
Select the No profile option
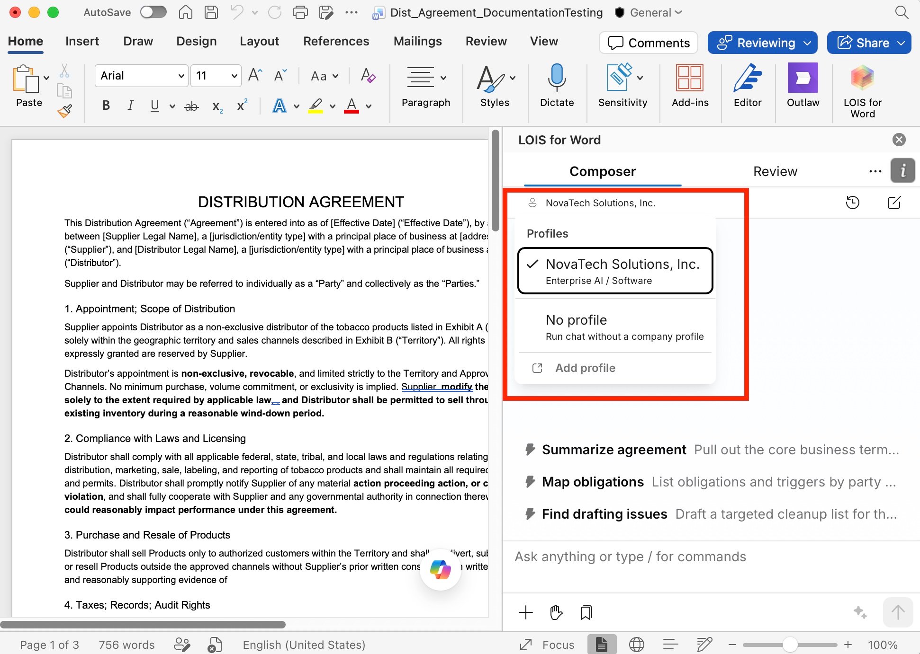click(615, 327)
